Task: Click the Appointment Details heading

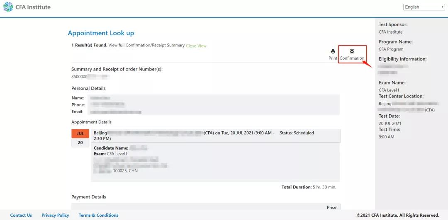Action: point(91,122)
